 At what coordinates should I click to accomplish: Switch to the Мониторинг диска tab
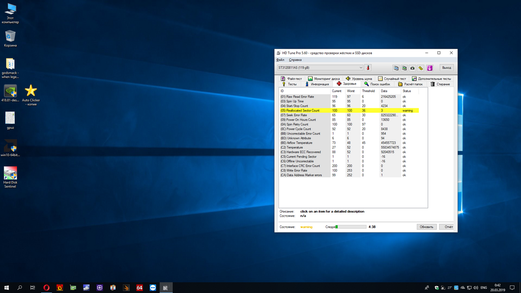coord(324,79)
